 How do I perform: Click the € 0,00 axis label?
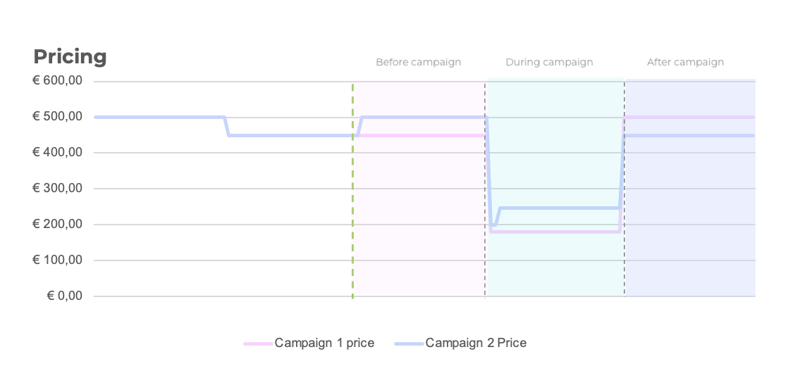click(x=64, y=296)
